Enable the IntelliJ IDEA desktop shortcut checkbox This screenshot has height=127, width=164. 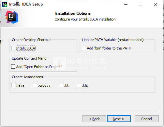[x=13, y=48]
